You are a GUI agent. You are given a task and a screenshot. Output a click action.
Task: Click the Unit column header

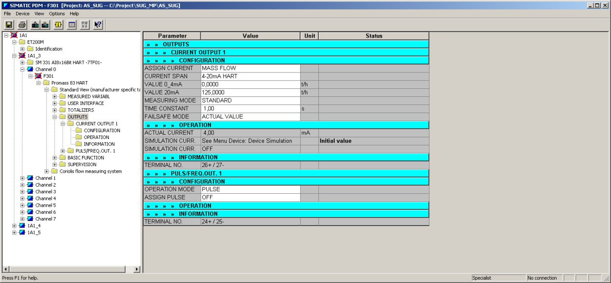click(x=309, y=36)
